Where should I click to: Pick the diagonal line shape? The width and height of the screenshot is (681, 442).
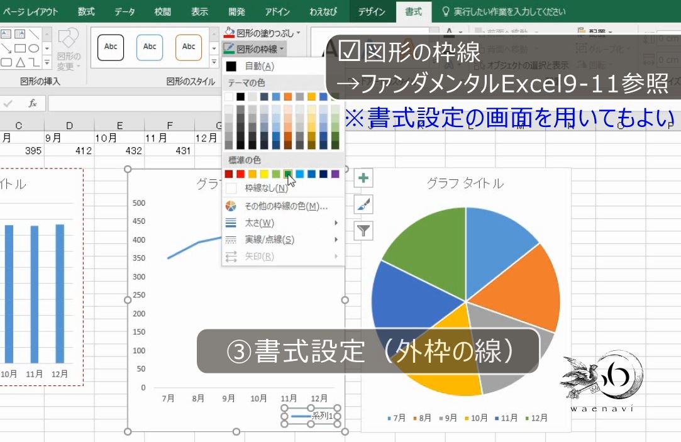click(x=34, y=34)
